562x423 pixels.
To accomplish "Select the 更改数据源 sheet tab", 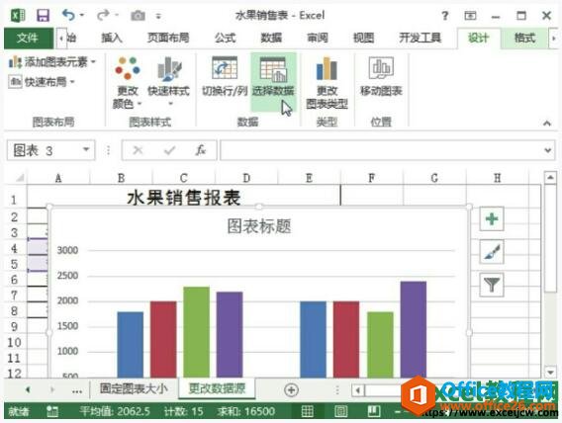I will coord(218,388).
